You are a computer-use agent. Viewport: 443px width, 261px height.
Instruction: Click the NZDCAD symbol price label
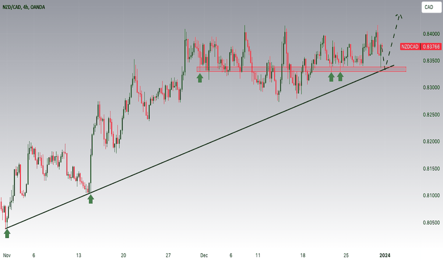click(x=410, y=47)
